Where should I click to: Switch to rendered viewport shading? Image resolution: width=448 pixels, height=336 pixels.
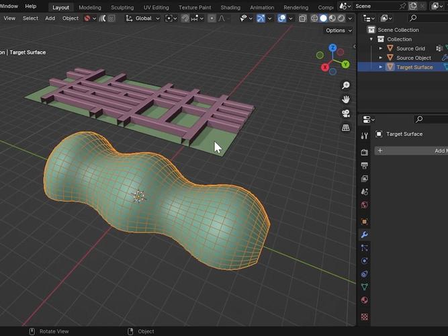[x=341, y=18]
